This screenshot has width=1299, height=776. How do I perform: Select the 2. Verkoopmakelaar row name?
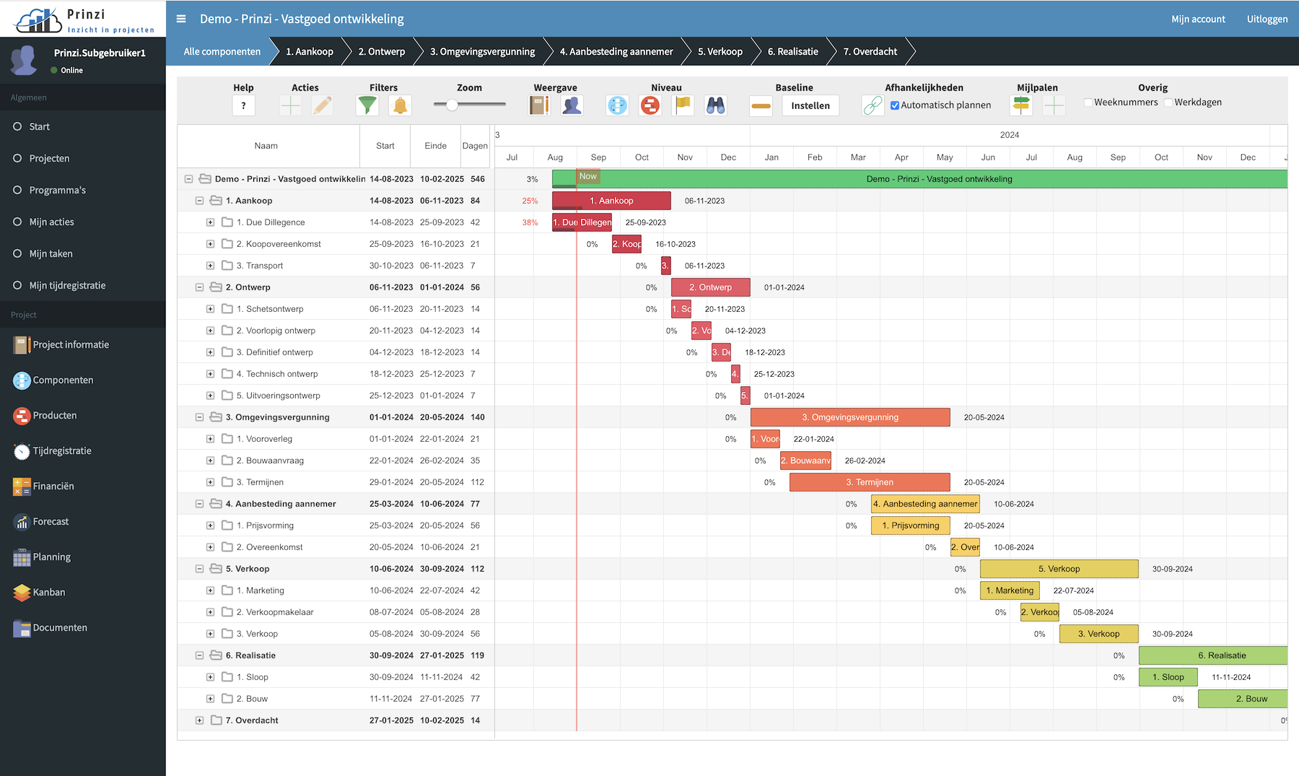coord(275,612)
